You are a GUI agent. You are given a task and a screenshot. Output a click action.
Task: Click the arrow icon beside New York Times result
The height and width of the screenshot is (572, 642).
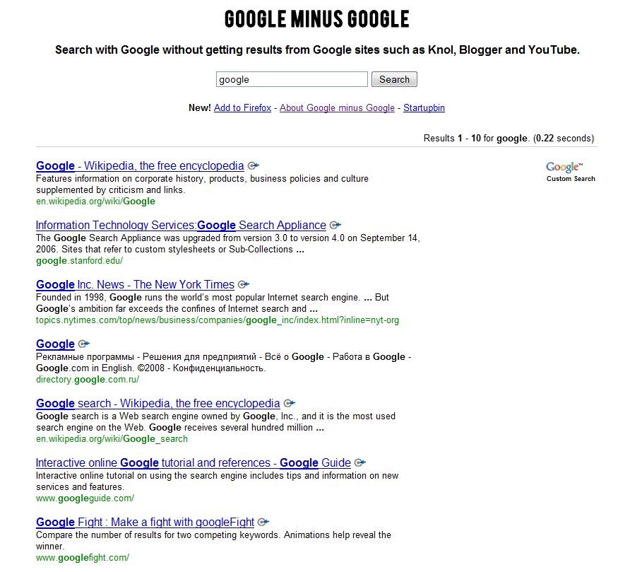coord(244,285)
